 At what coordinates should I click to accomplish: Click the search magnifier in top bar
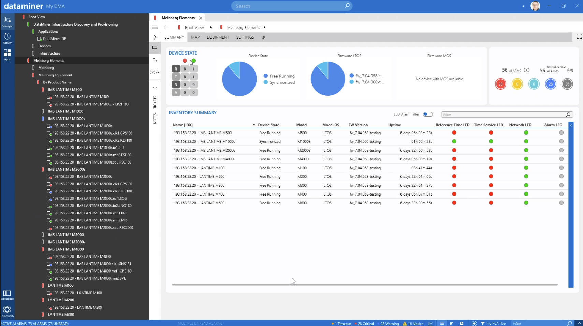pos(347,6)
